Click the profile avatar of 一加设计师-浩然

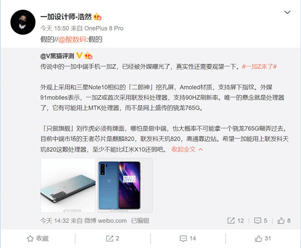23,22
